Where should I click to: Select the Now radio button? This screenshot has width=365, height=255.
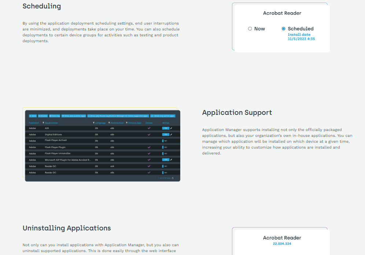(250, 29)
